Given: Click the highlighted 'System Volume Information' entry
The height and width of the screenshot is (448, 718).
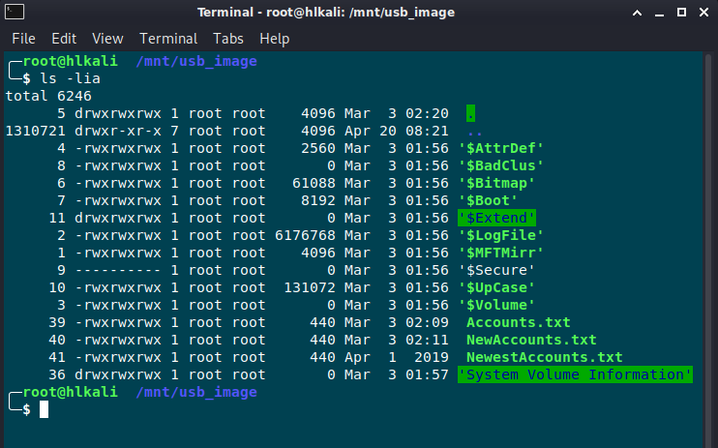Looking at the screenshot, I should click(x=575, y=374).
